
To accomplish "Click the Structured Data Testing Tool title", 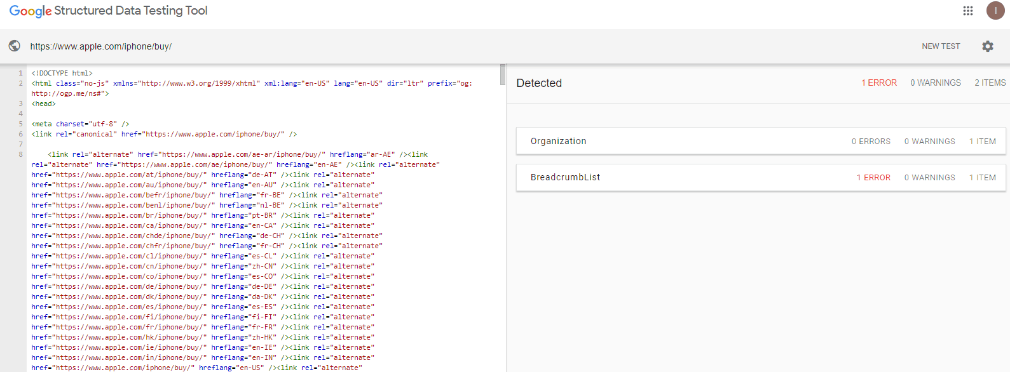I will coord(130,11).
